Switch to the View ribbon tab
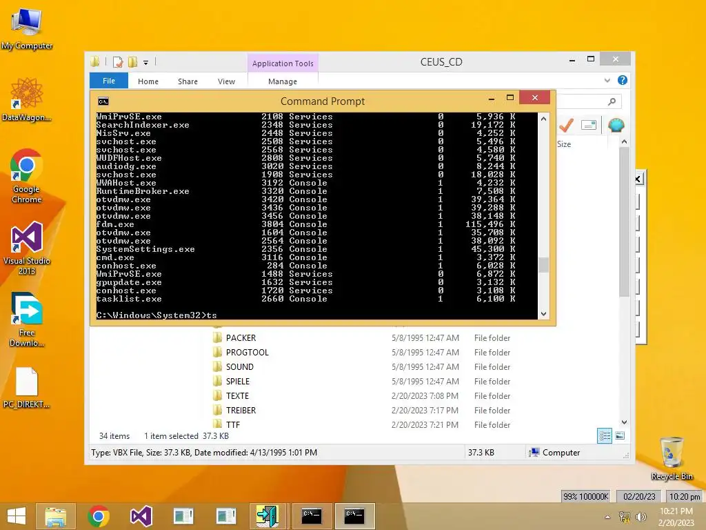This screenshot has height=530, width=706. [226, 81]
